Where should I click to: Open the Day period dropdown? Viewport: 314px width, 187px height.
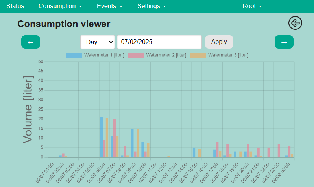click(98, 42)
